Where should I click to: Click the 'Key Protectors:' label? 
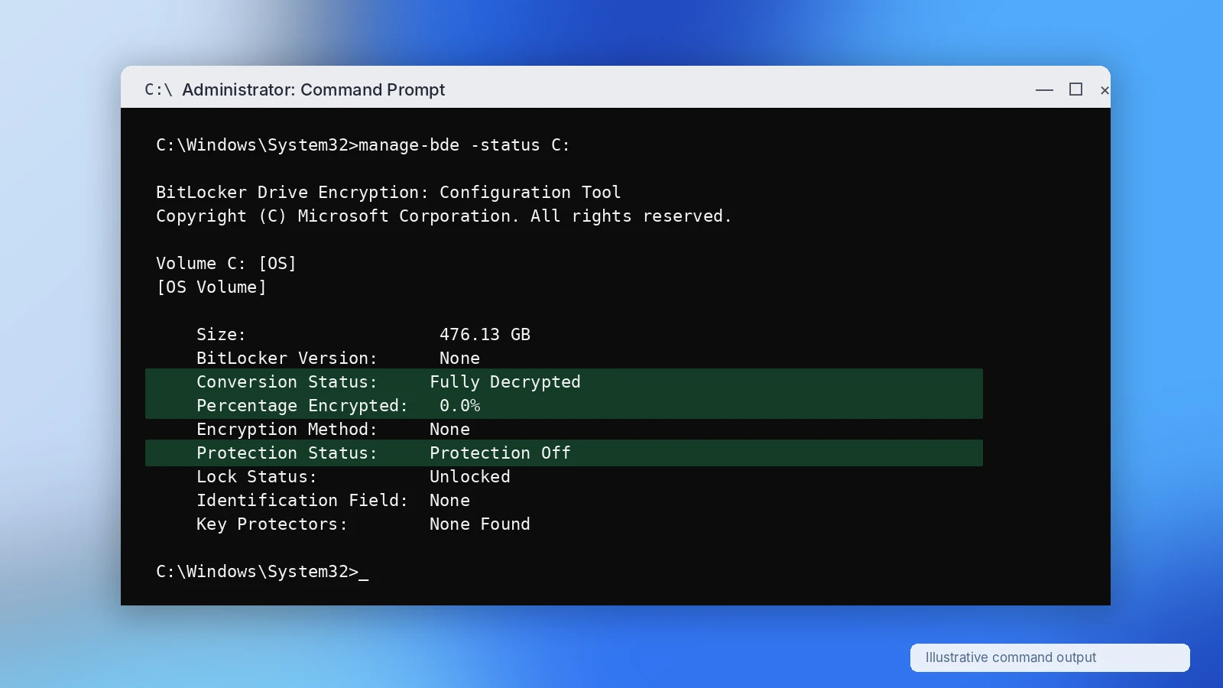271,524
